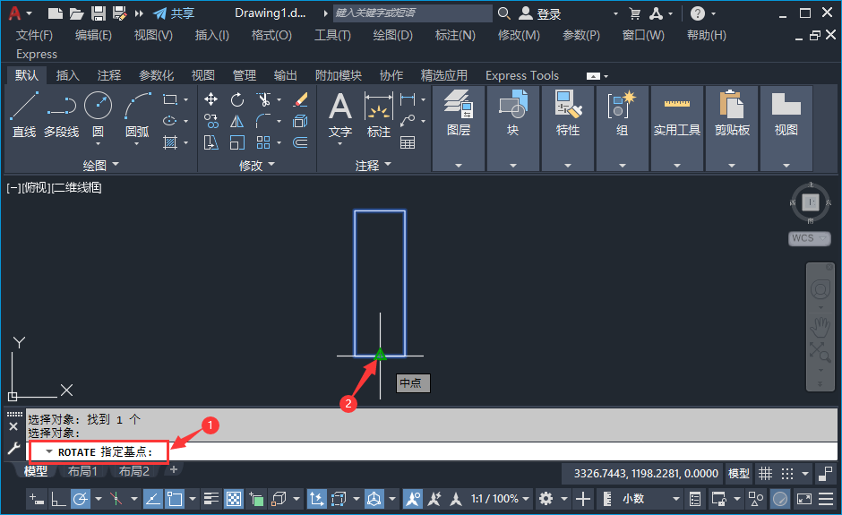
Task: Open the 修改(M) menu
Action: click(519, 36)
